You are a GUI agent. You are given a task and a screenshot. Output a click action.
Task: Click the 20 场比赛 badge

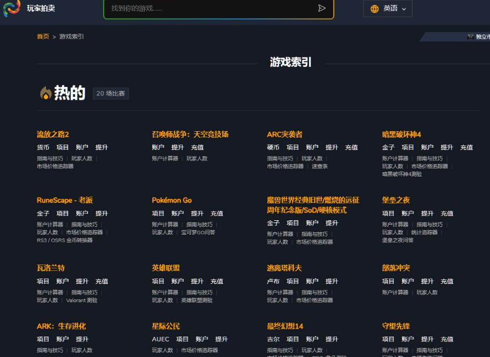tap(111, 94)
